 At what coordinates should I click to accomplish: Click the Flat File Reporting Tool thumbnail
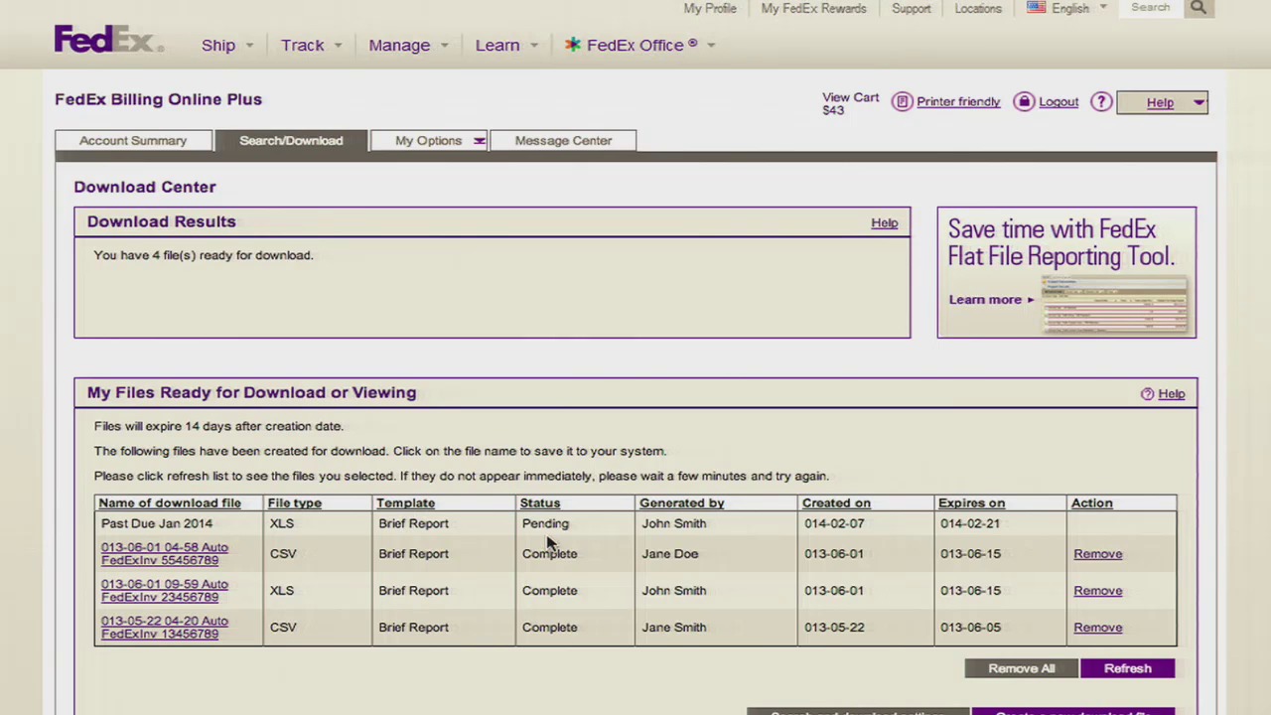[x=1112, y=305]
